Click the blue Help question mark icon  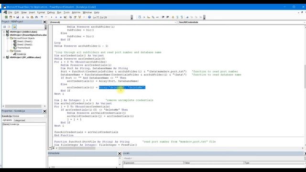[89, 17]
